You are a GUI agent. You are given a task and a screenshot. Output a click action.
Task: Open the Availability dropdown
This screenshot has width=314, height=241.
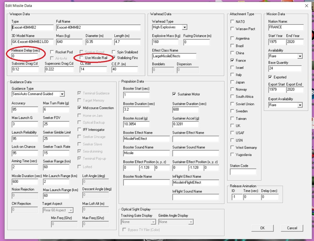pyautogui.click(x=300, y=56)
